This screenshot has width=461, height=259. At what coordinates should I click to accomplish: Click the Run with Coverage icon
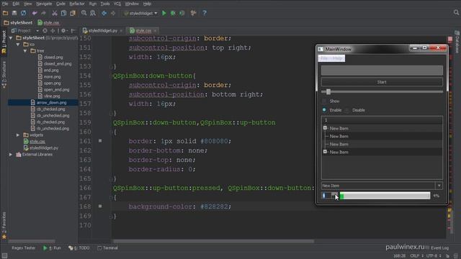pyautogui.click(x=182, y=13)
